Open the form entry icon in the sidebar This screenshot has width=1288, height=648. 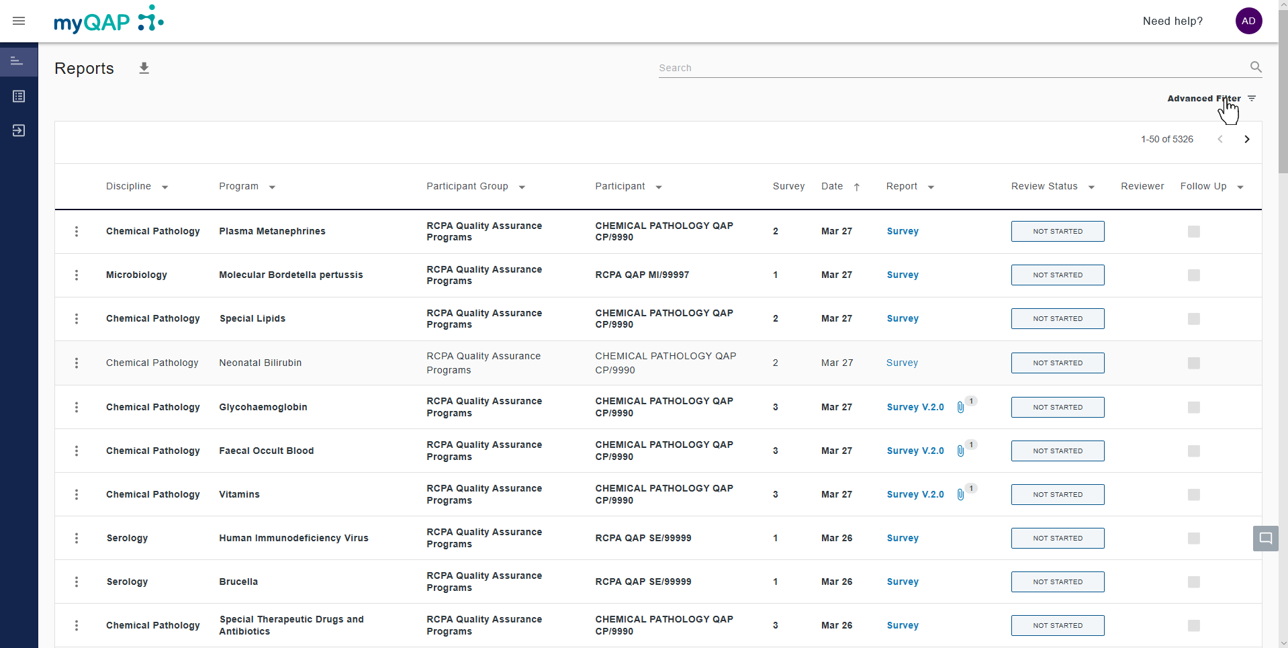point(19,96)
